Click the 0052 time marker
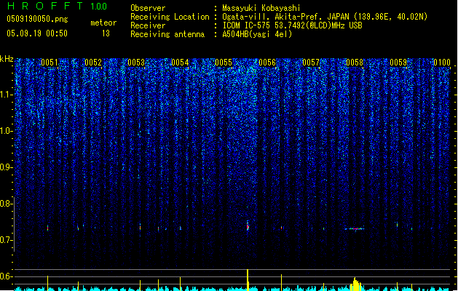Image resolution: width=458 pixels, height=291 pixels. (93, 63)
